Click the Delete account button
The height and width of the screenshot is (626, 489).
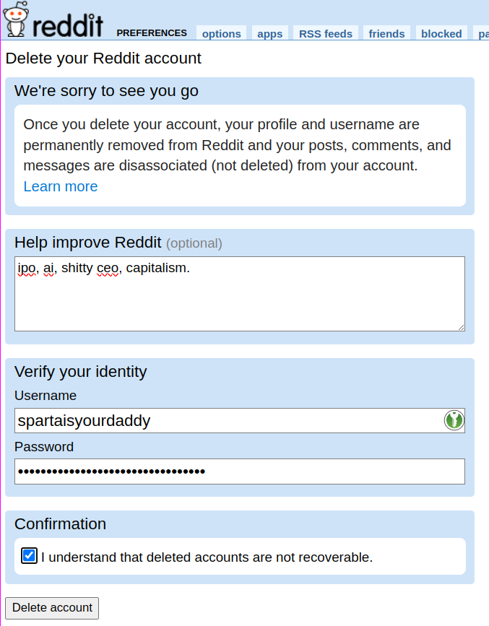coord(52,608)
